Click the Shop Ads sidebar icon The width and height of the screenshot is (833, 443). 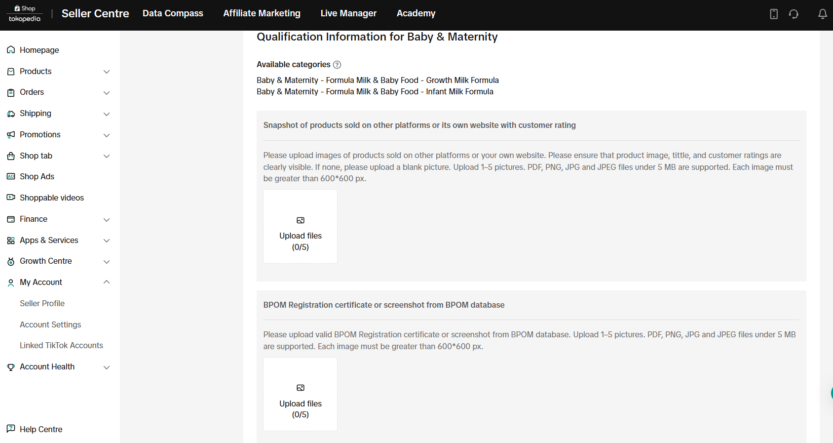coord(11,176)
